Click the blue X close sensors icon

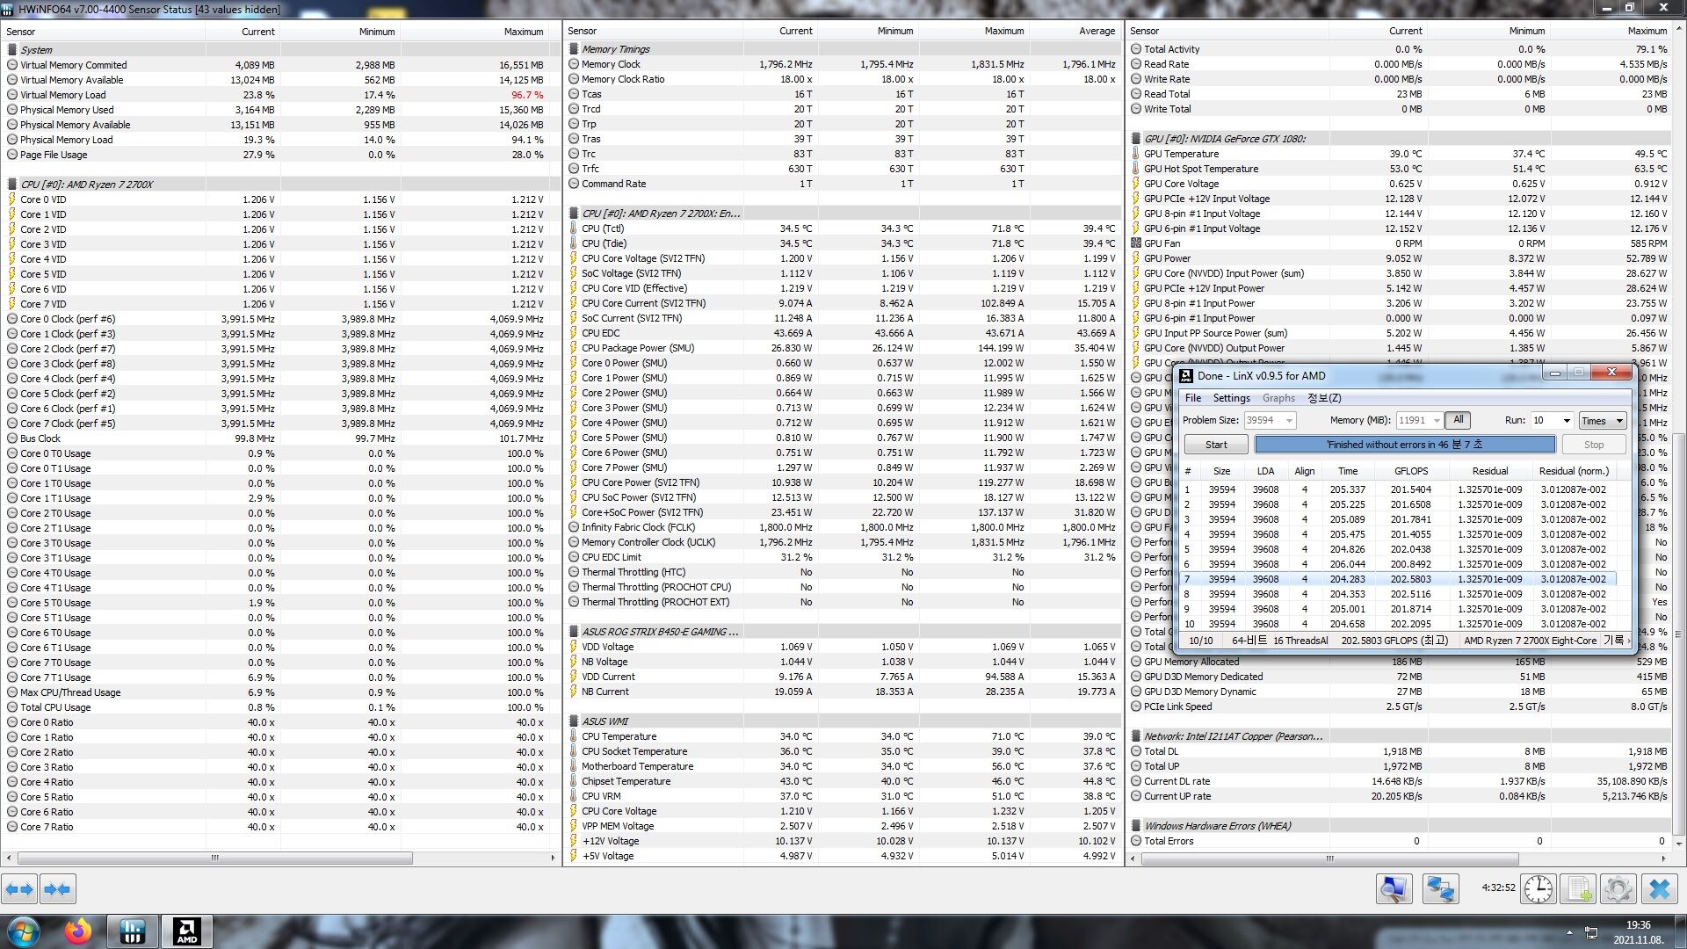point(1659,889)
